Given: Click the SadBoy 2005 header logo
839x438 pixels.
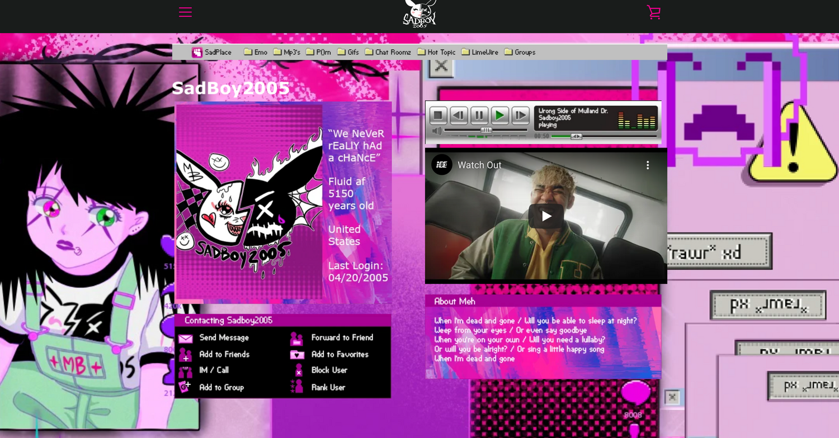Looking at the screenshot, I should click(419, 13).
